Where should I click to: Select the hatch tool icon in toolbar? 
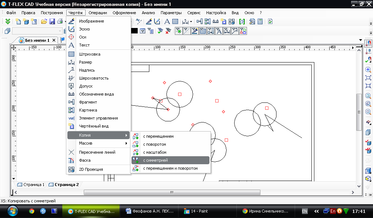175,21
